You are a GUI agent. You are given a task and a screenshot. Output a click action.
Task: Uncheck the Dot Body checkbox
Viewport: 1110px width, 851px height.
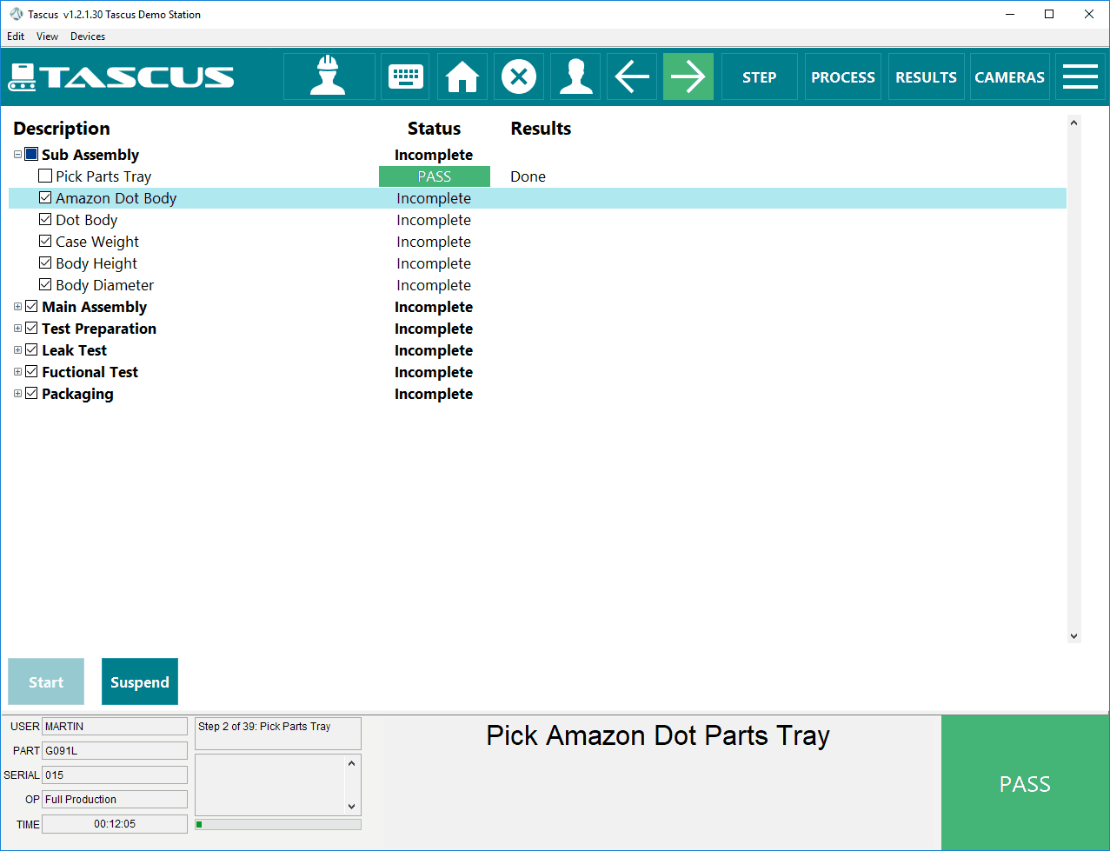(45, 219)
